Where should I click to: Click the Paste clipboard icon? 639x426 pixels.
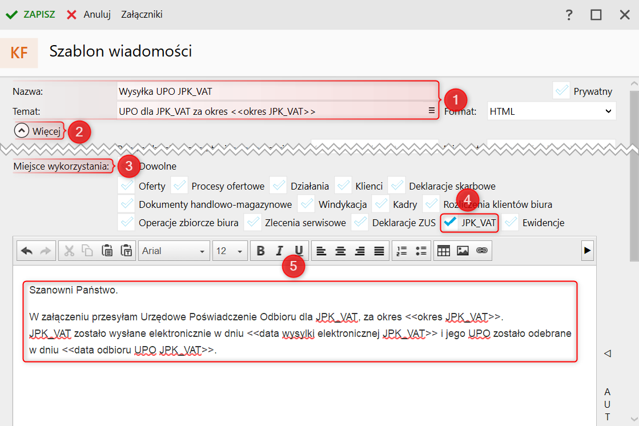[107, 251]
